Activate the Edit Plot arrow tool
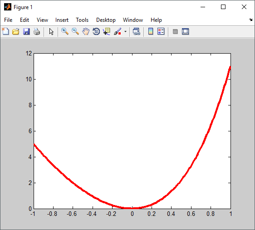 click(51, 31)
